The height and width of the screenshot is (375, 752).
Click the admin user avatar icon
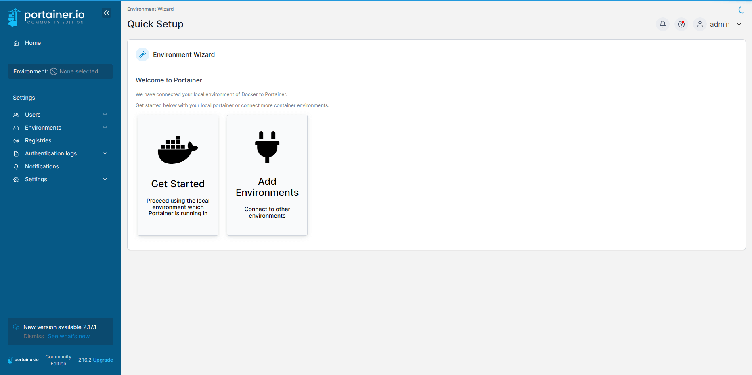pos(700,24)
